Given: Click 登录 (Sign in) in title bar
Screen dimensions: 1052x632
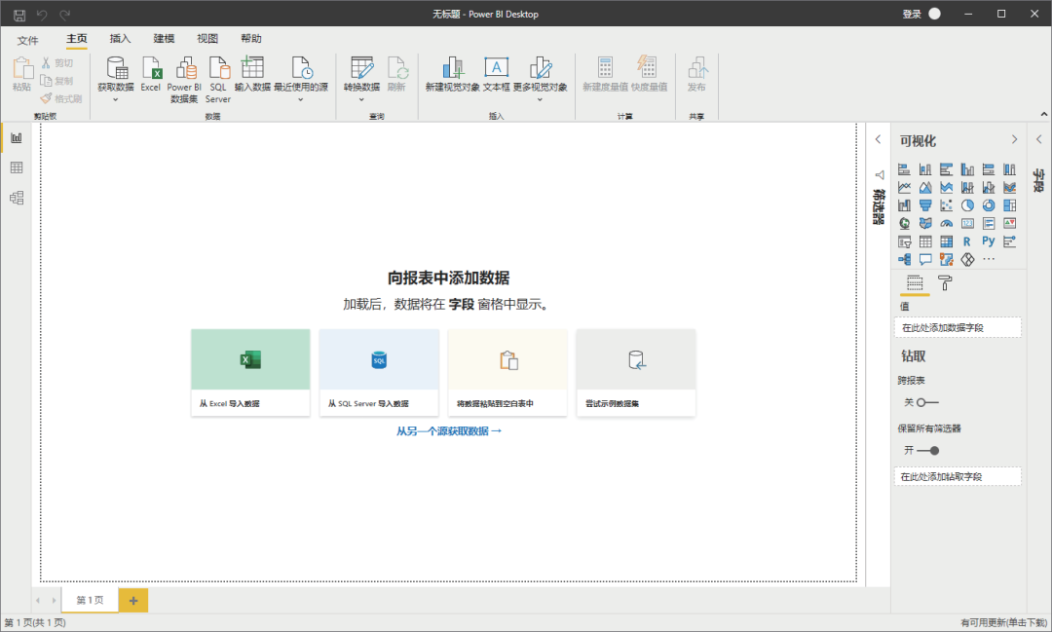Looking at the screenshot, I should pyautogui.click(x=912, y=14).
